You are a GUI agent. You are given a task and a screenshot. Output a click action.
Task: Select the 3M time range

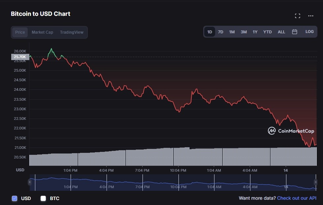click(243, 32)
